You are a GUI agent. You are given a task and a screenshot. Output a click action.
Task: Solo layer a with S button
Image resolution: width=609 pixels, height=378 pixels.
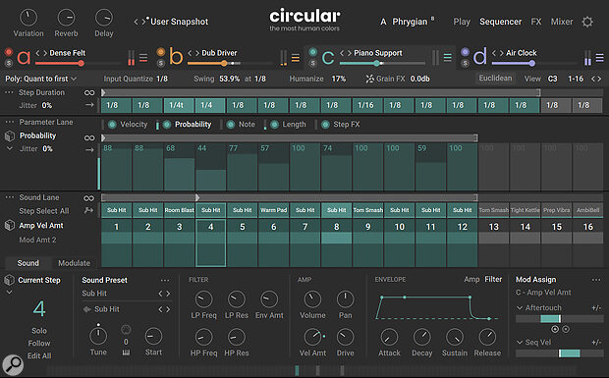9,63
